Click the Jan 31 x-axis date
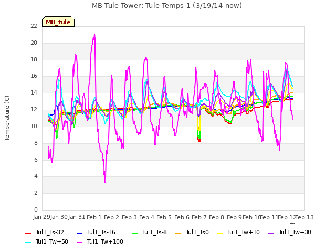 point(77,217)
